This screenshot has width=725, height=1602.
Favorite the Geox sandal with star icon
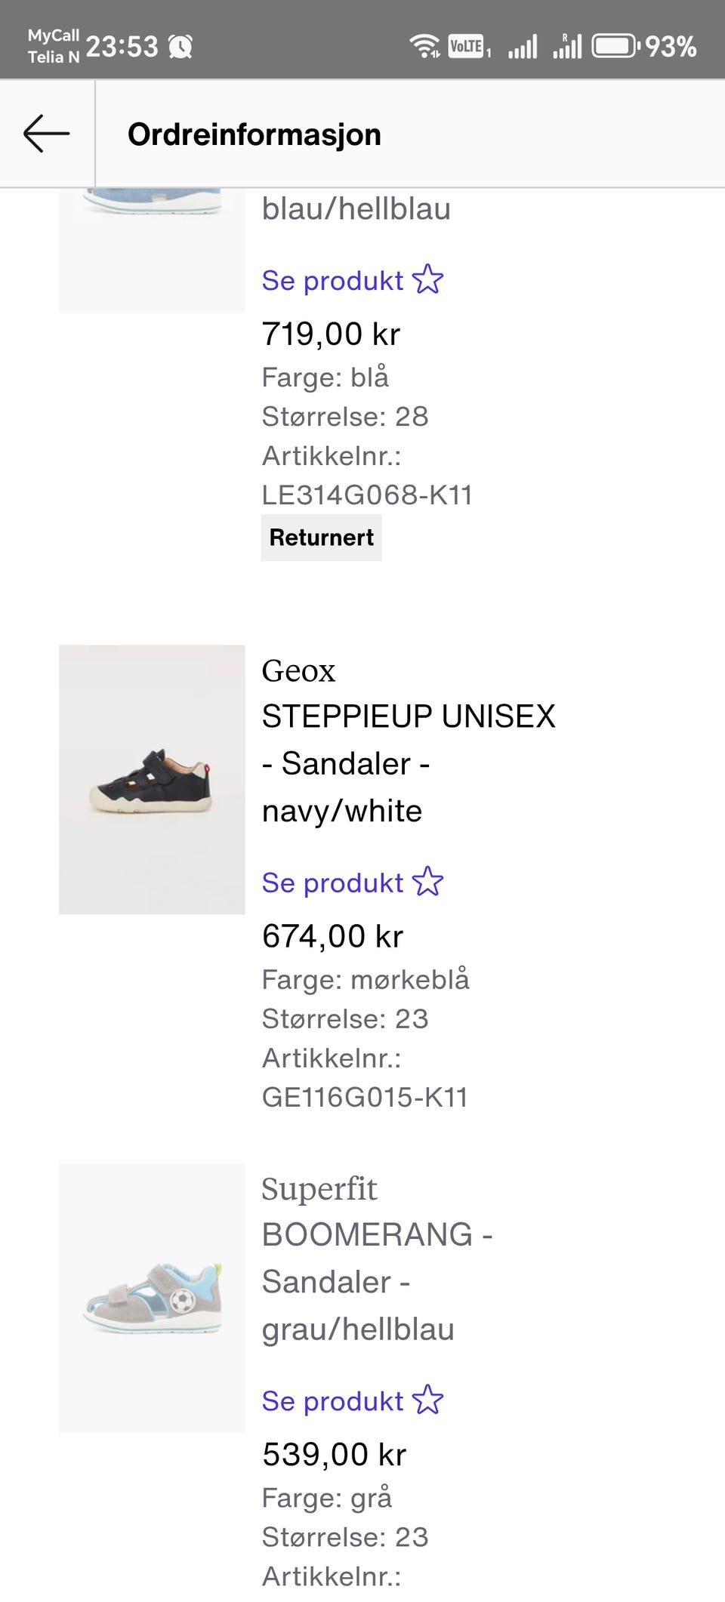[427, 882]
